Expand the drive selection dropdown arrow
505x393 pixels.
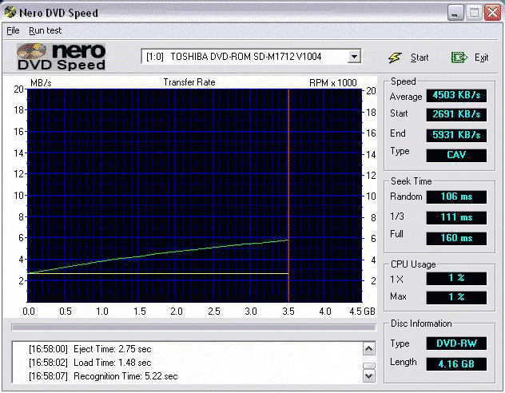point(354,57)
